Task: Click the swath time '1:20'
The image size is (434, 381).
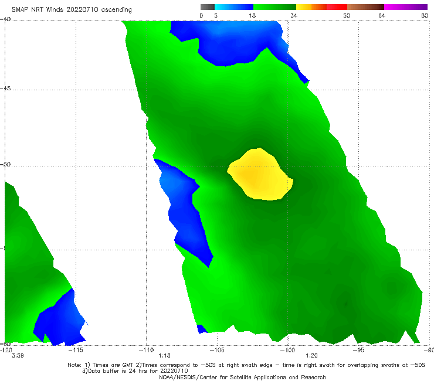Action: click(311, 356)
